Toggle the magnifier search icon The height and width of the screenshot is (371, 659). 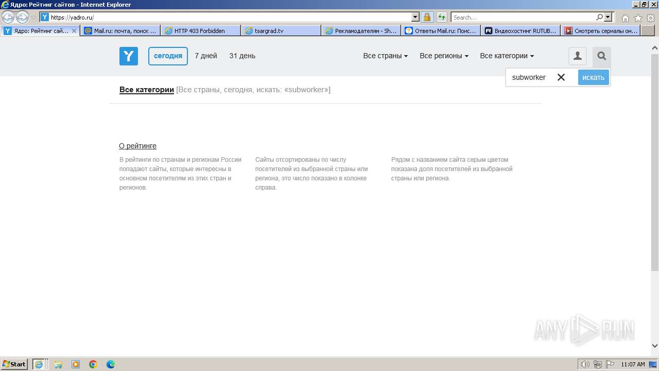601,56
